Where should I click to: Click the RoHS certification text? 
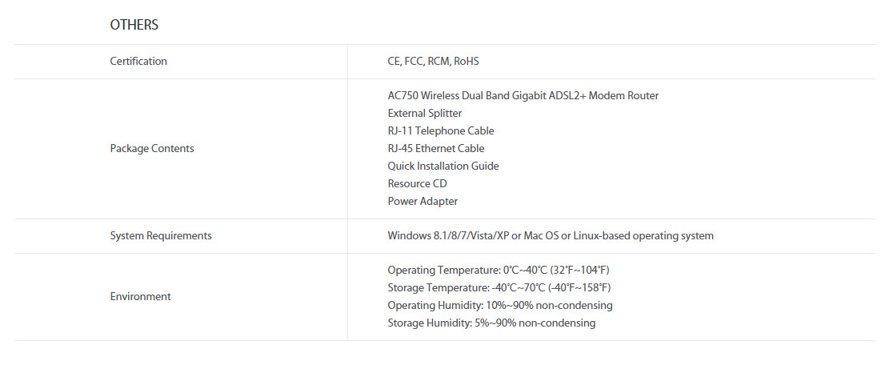(x=466, y=61)
